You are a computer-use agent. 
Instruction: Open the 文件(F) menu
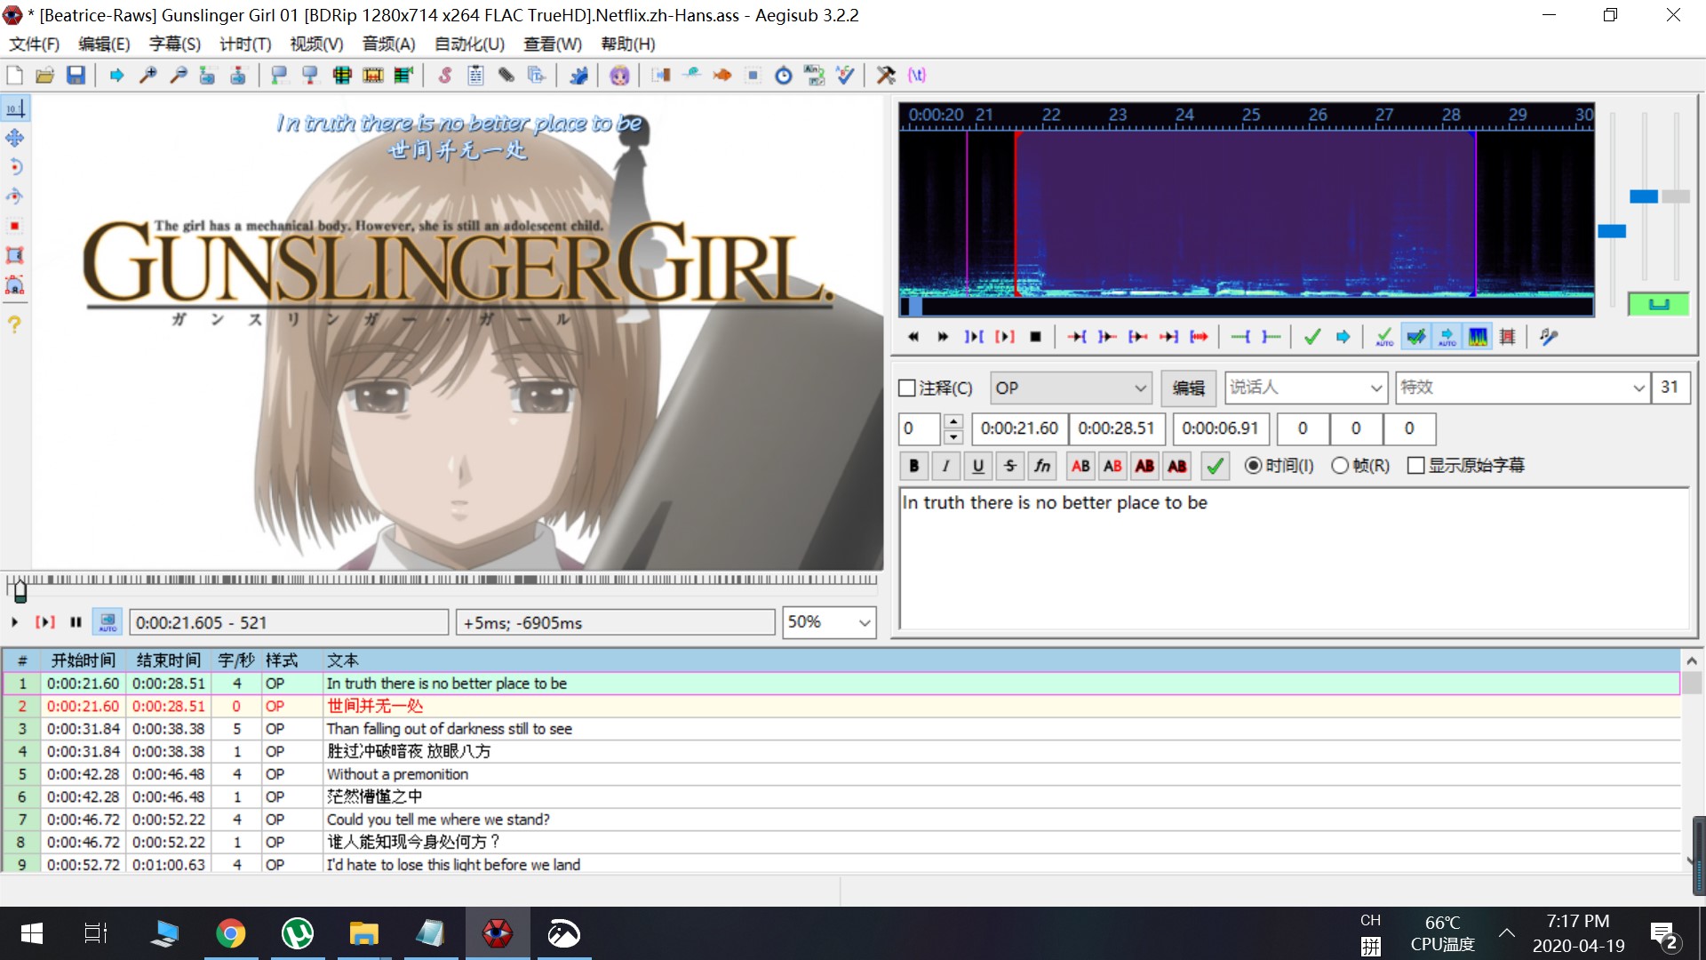pyautogui.click(x=34, y=44)
